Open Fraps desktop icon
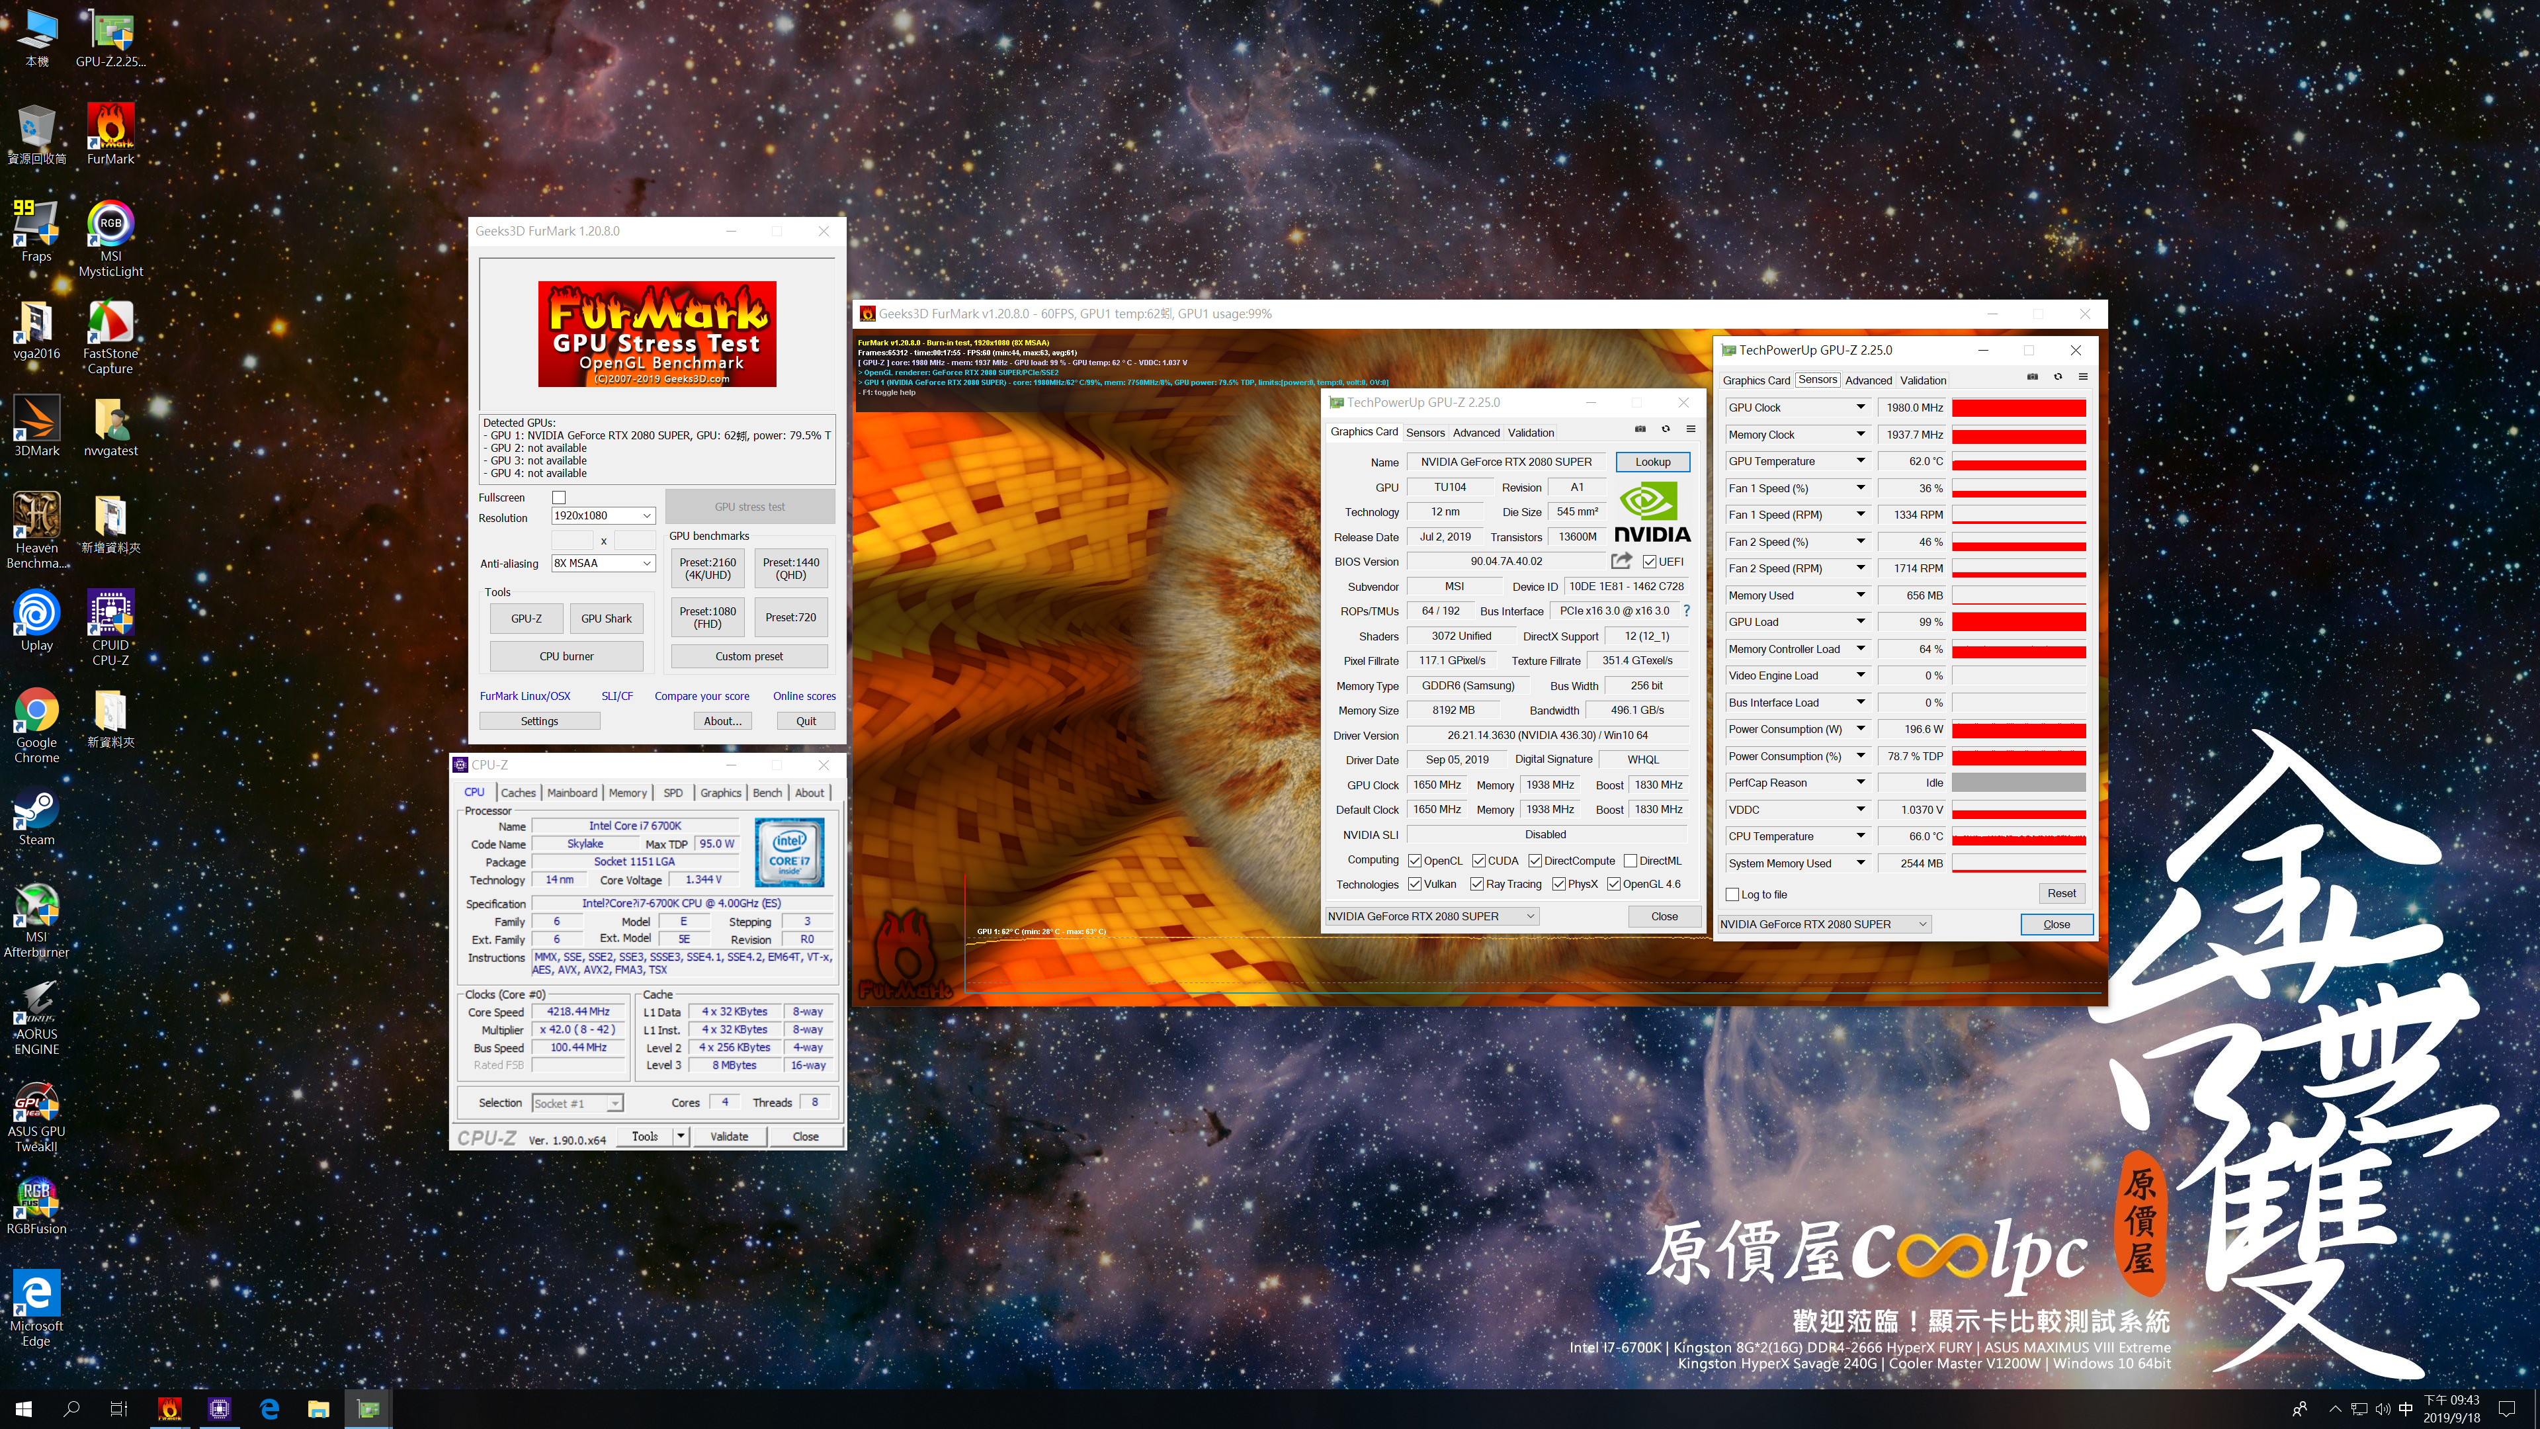The height and width of the screenshot is (1429, 2540). pyautogui.click(x=36, y=232)
